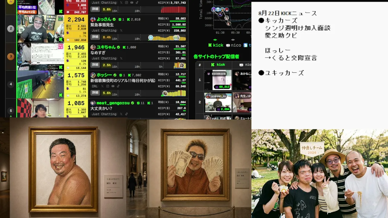Click the stream title 大丈夫かい?
Image resolution: width=388 pixels, height=218 pixels.
(x=101, y=108)
